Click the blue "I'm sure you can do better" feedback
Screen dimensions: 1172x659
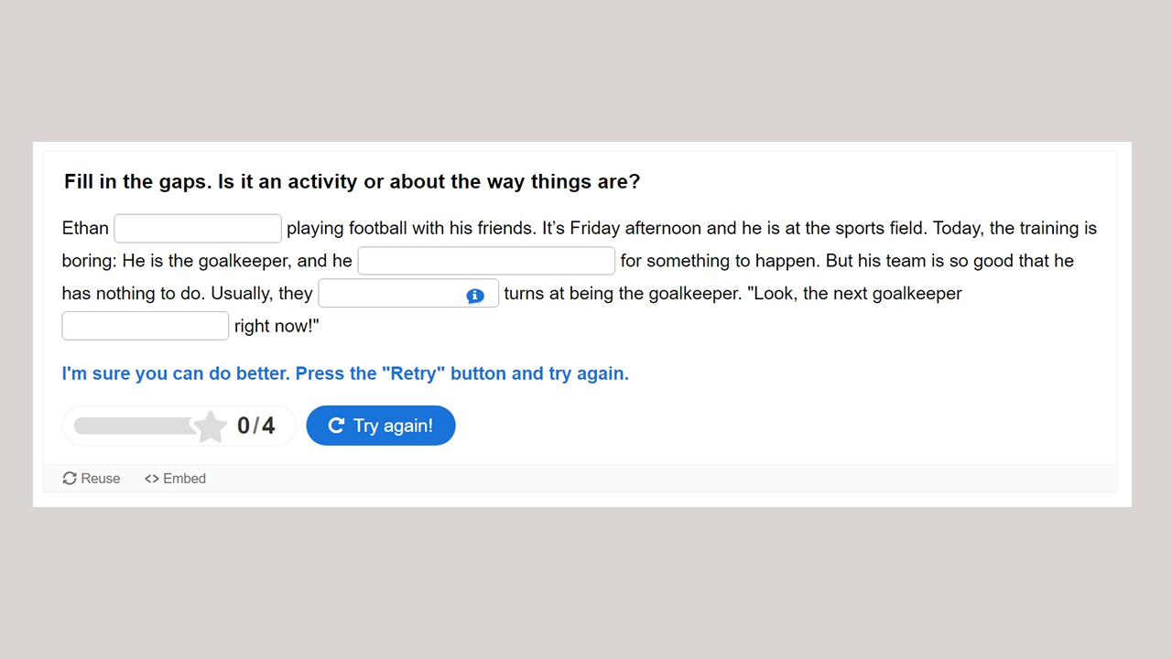(x=344, y=373)
